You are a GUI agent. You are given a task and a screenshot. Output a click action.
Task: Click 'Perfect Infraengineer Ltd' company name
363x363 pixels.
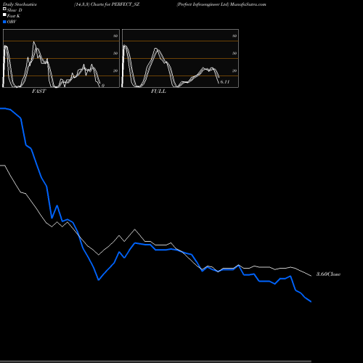[x=203, y=4]
